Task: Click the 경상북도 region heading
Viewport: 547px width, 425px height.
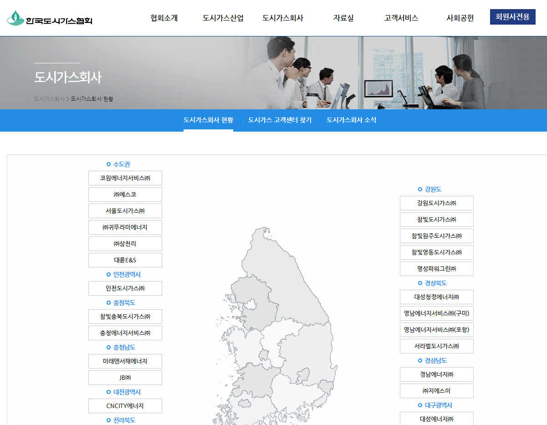Action: pyautogui.click(x=436, y=283)
